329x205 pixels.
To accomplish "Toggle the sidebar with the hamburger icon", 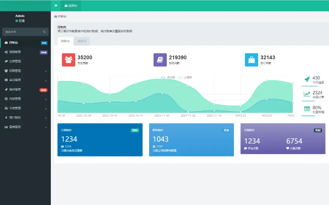I will pyautogui.click(x=56, y=6).
